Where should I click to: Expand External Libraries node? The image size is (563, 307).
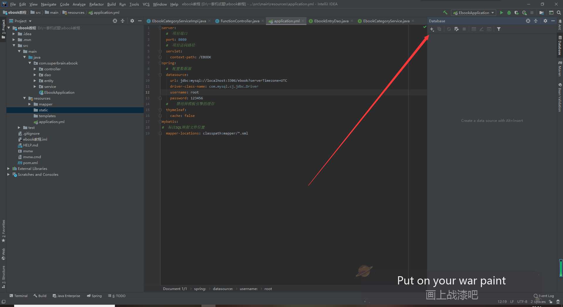[x=9, y=168]
